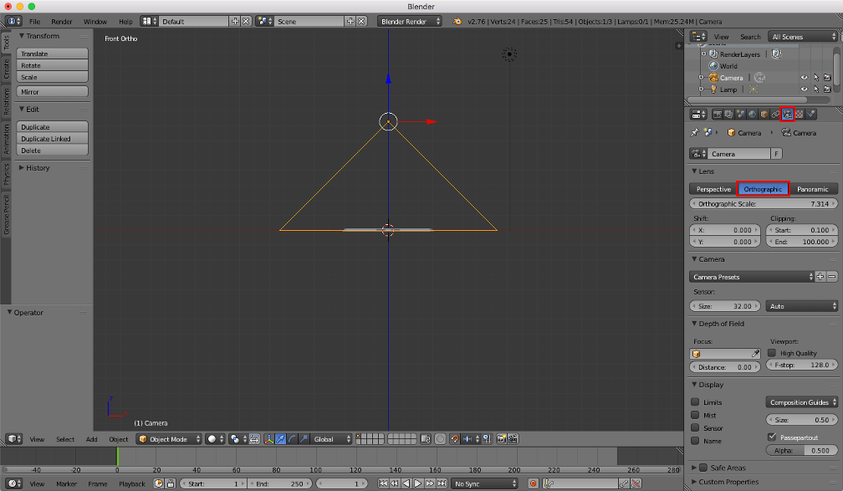Screen dimensions: 843x491
Task: Enable High Quality viewport checkbox
Action: (x=772, y=353)
